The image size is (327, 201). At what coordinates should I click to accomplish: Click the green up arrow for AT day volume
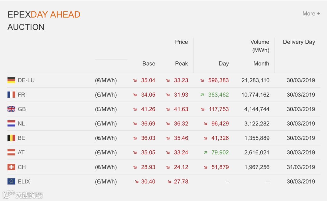click(x=206, y=152)
